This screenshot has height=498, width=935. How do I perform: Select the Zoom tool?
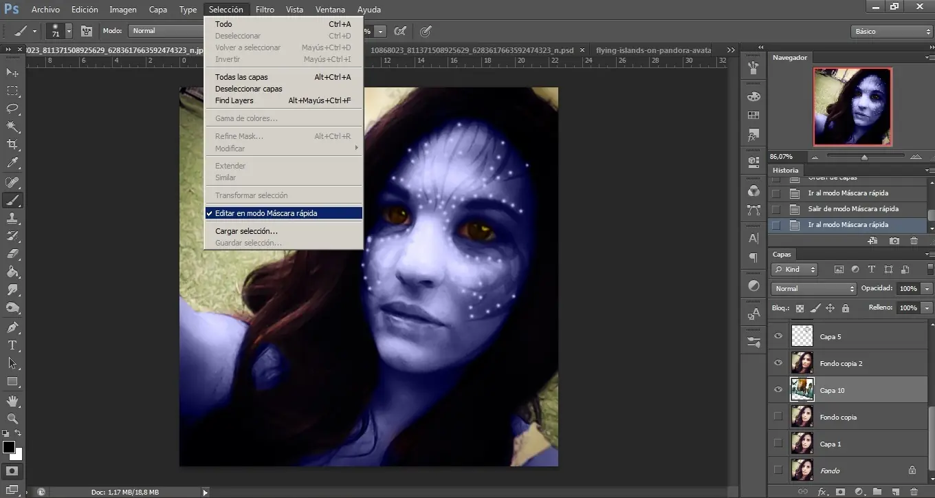pos(12,418)
